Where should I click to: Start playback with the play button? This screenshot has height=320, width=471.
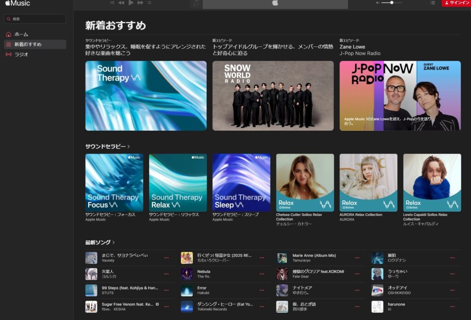(x=131, y=3)
